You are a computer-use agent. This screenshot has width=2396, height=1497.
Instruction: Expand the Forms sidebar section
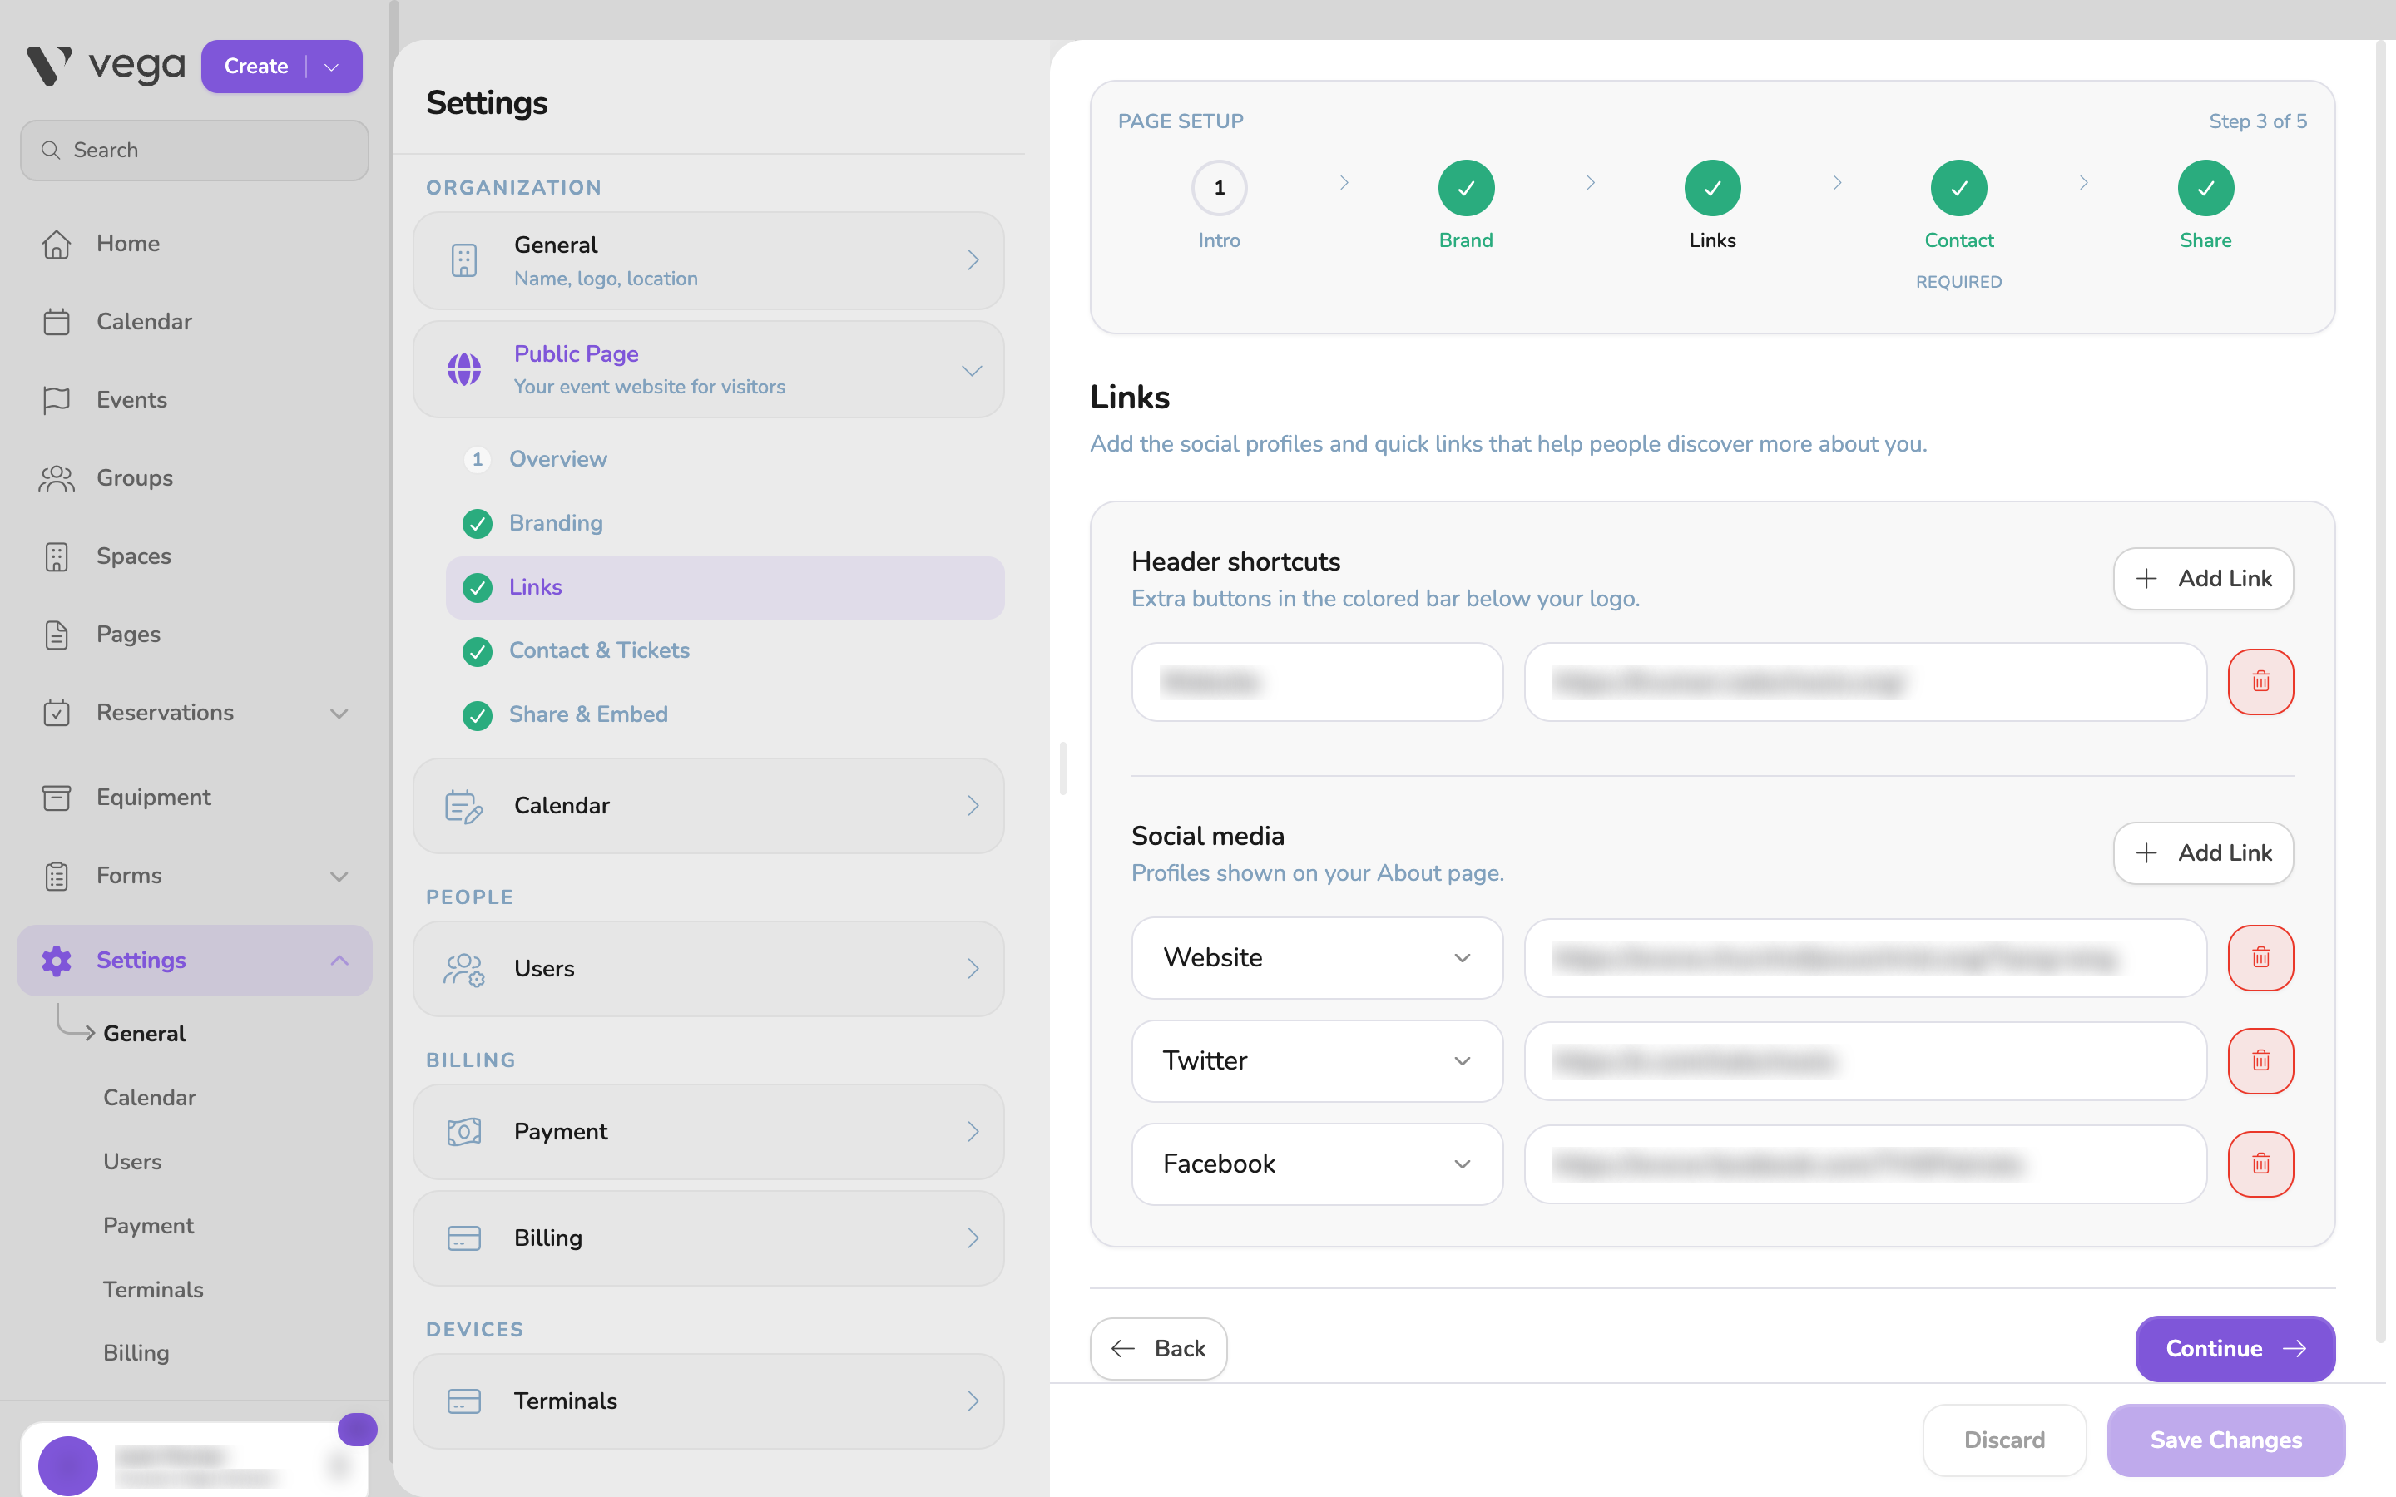(x=339, y=877)
